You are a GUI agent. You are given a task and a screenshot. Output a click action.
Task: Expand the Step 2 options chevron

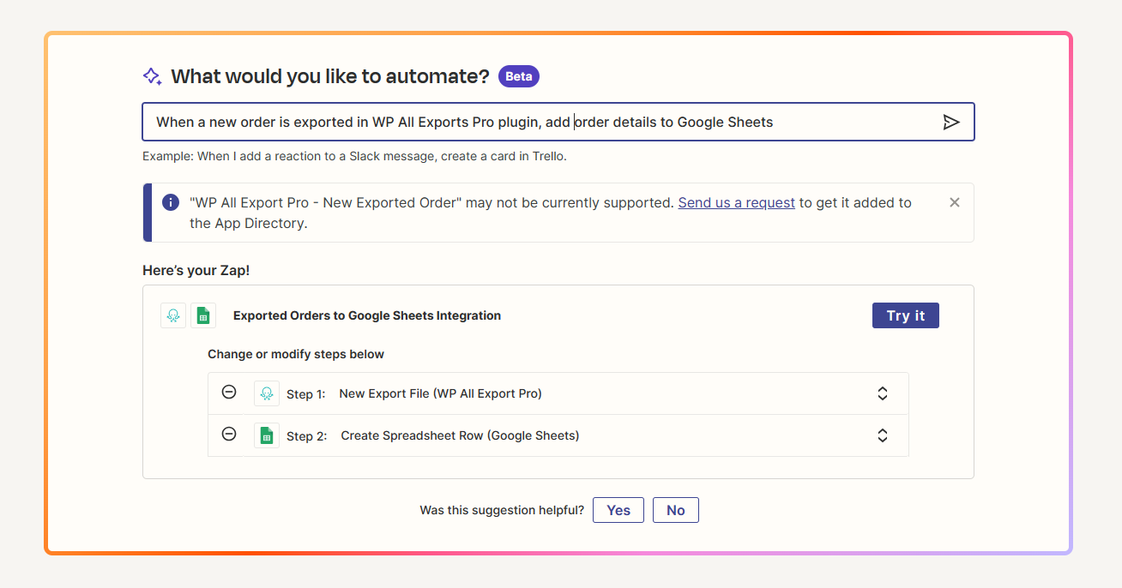point(882,435)
